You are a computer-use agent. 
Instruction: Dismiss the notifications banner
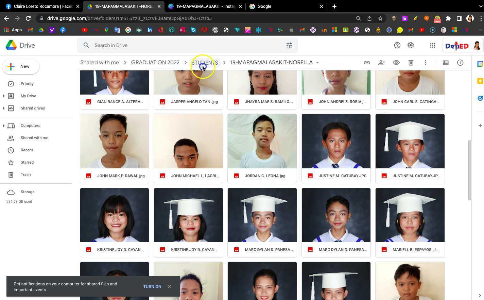tap(169, 286)
